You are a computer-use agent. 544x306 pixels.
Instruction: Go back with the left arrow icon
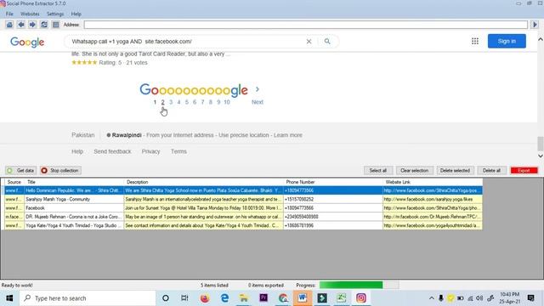(20, 25)
